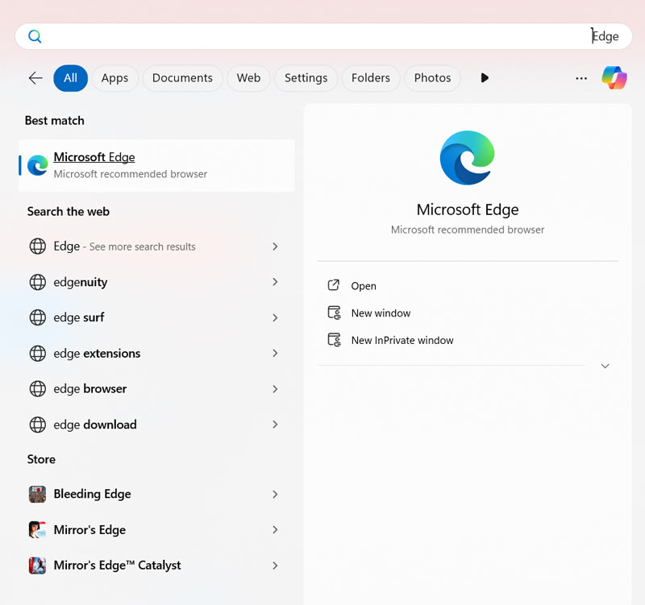The image size is (645, 605).
Task: Expand chevron for Mirror's Edge Catalyst
Action: pyautogui.click(x=275, y=566)
